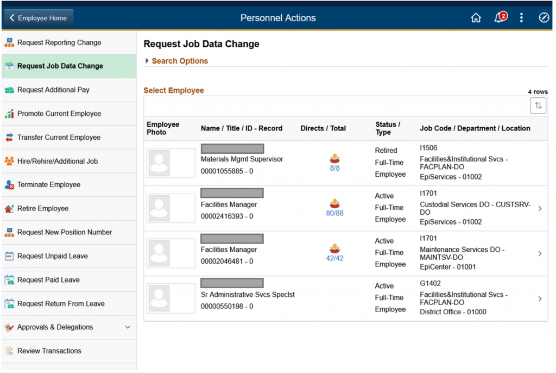Click Name / Title / ID - Record header
This screenshot has width=556, height=373.
coord(242,129)
